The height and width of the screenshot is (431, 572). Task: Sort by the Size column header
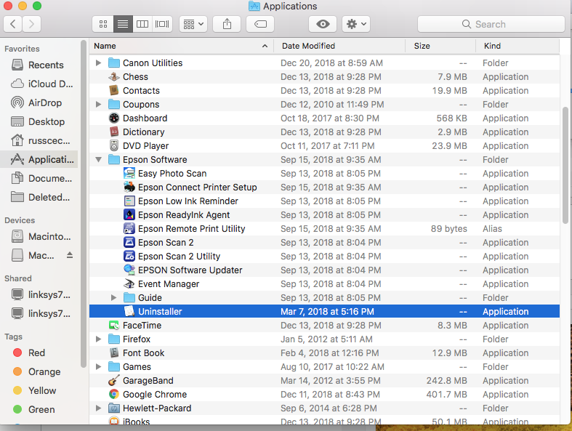[440, 46]
